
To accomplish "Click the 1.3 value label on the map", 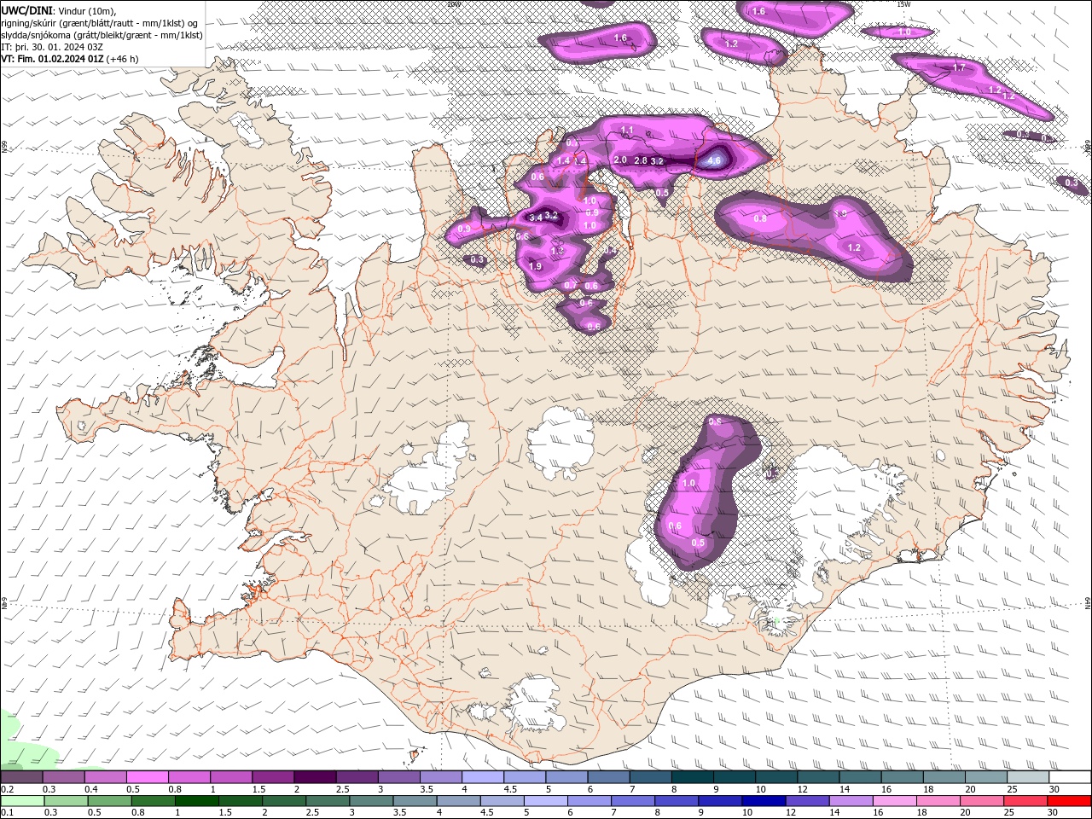I will click(558, 251).
